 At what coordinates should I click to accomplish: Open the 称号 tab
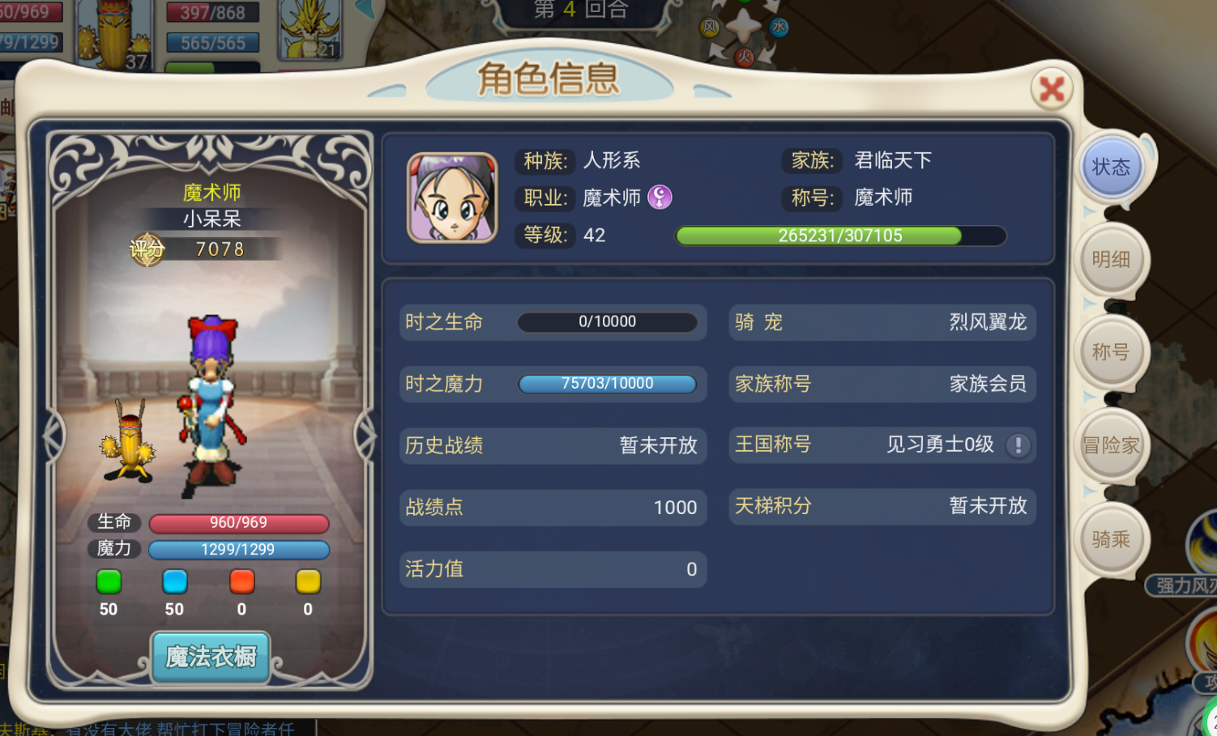tap(1111, 352)
